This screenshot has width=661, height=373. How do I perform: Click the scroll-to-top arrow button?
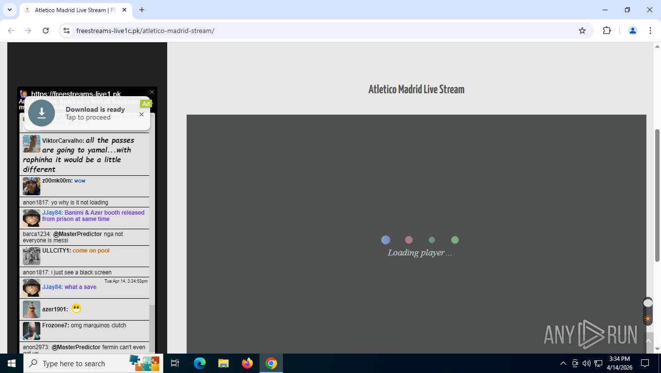coord(648,341)
